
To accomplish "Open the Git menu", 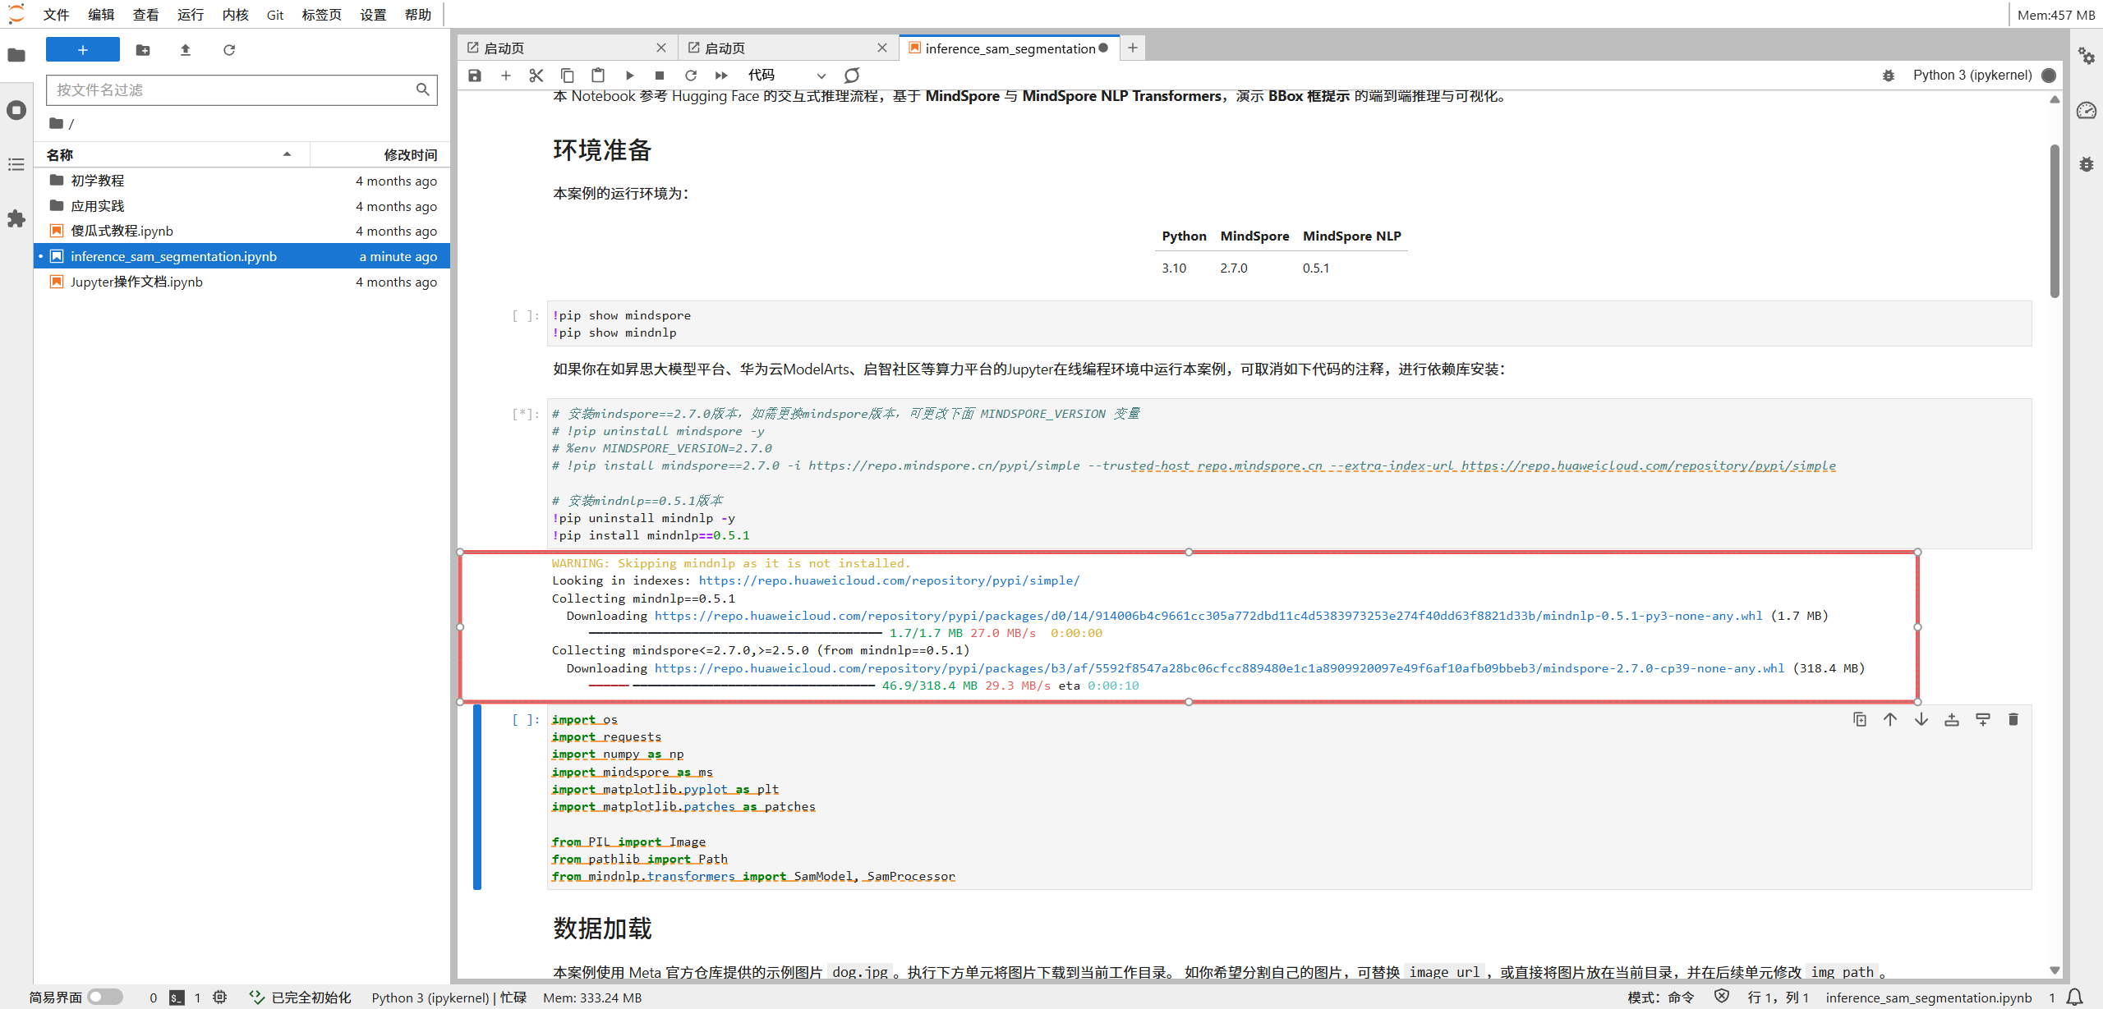I will tap(275, 15).
